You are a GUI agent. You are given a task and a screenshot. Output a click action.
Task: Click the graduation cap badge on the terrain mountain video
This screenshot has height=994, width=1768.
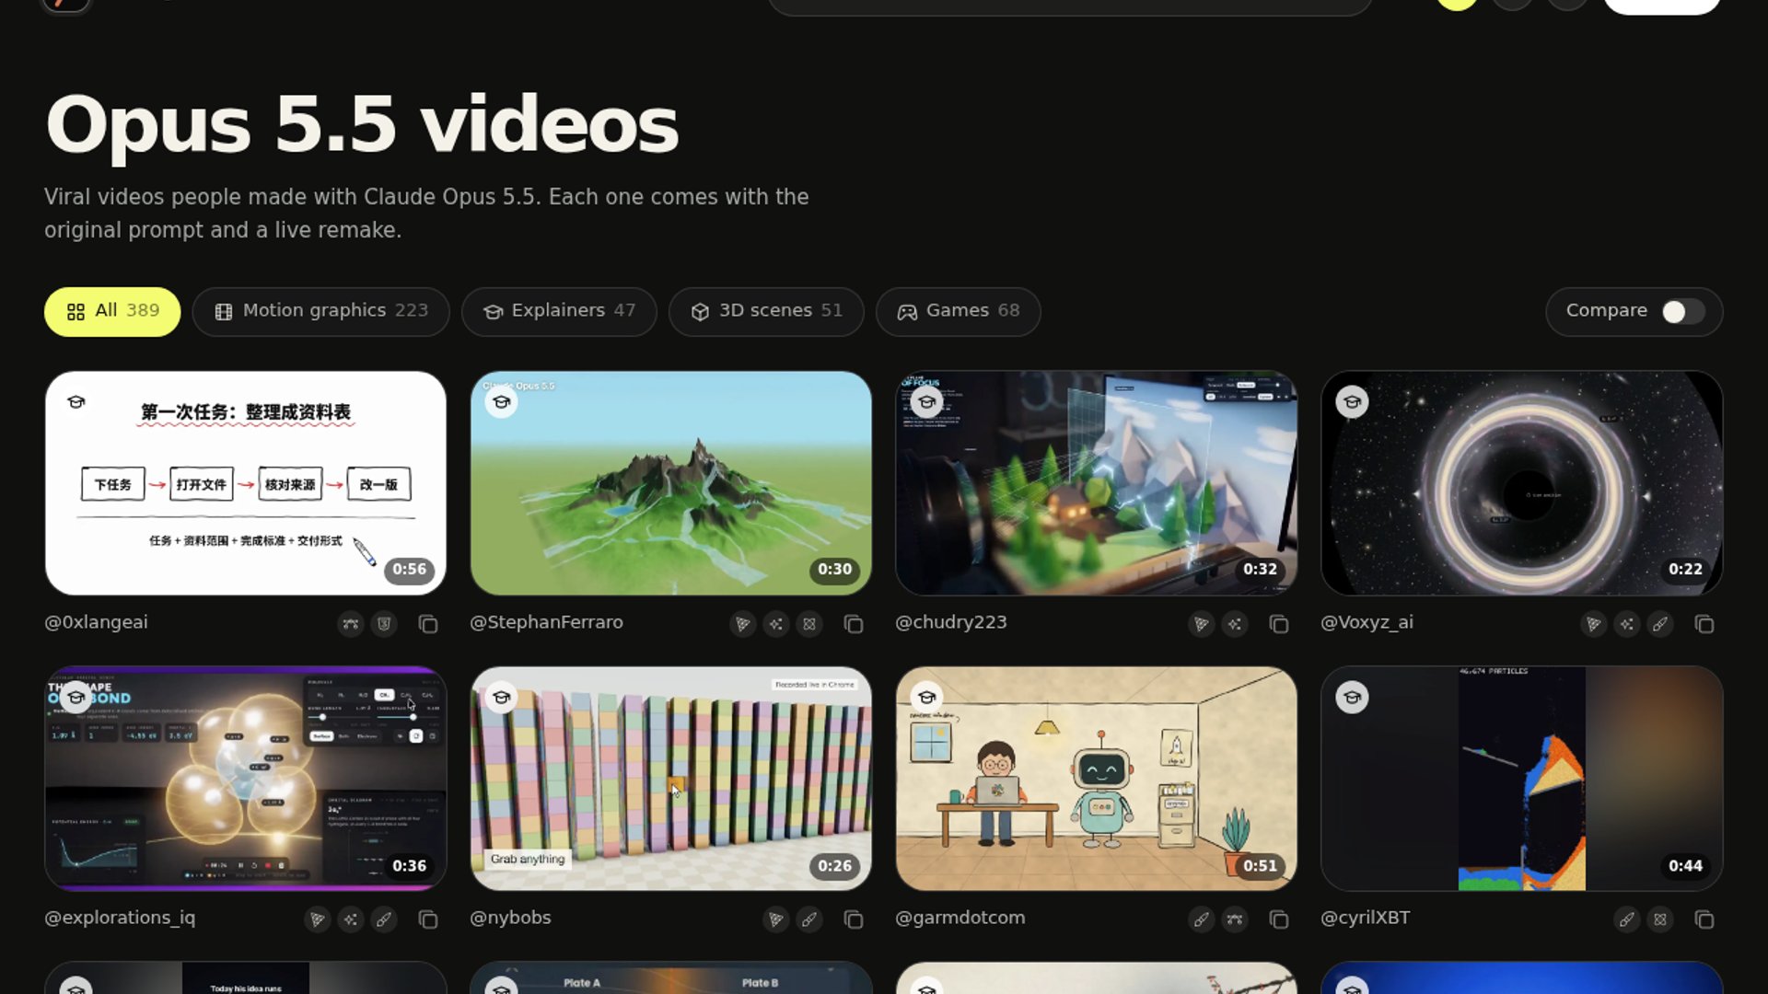coord(501,402)
